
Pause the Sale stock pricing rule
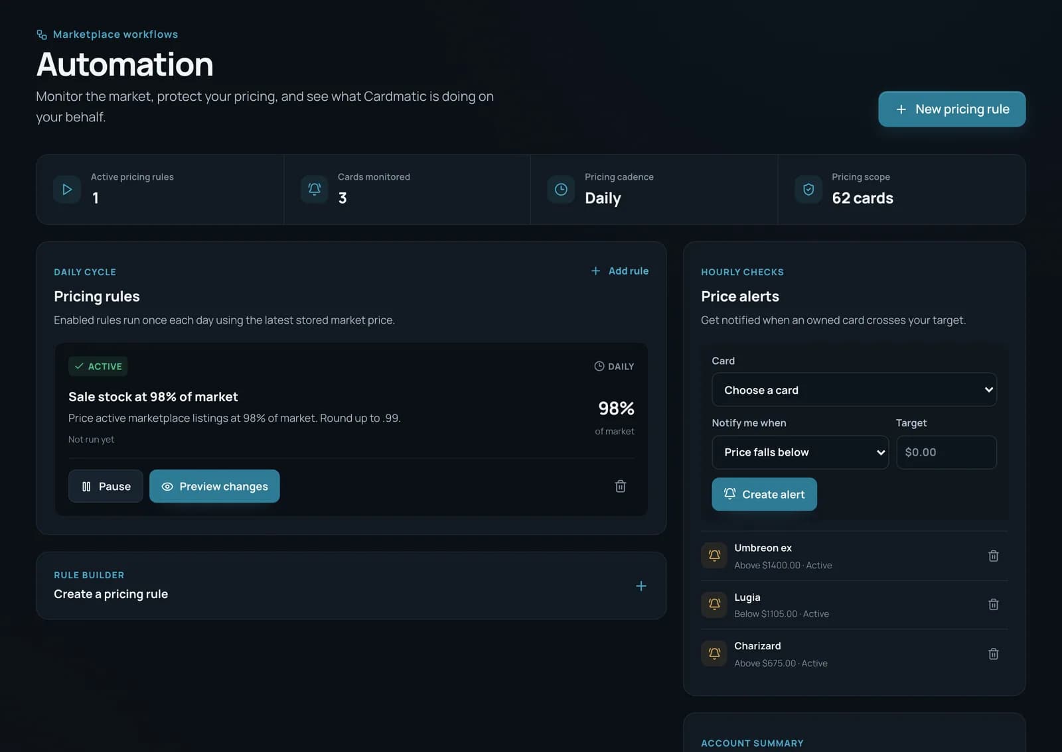click(106, 486)
